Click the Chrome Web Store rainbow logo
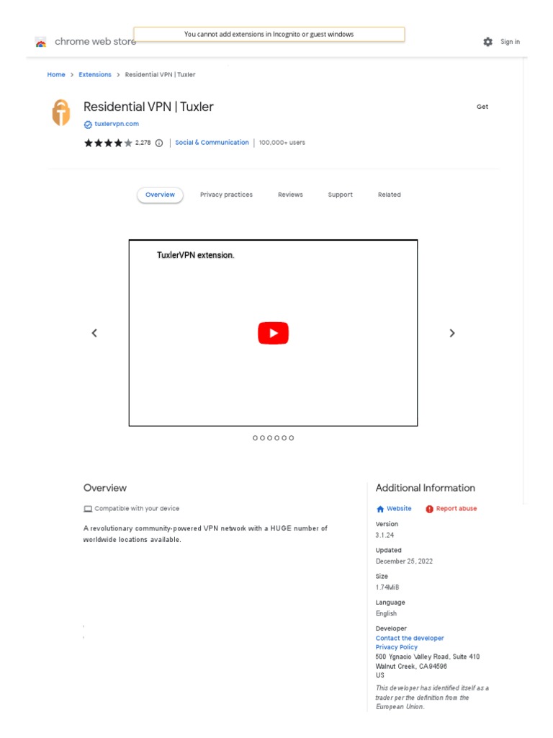The width and height of the screenshot is (553, 738). pyautogui.click(x=41, y=43)
